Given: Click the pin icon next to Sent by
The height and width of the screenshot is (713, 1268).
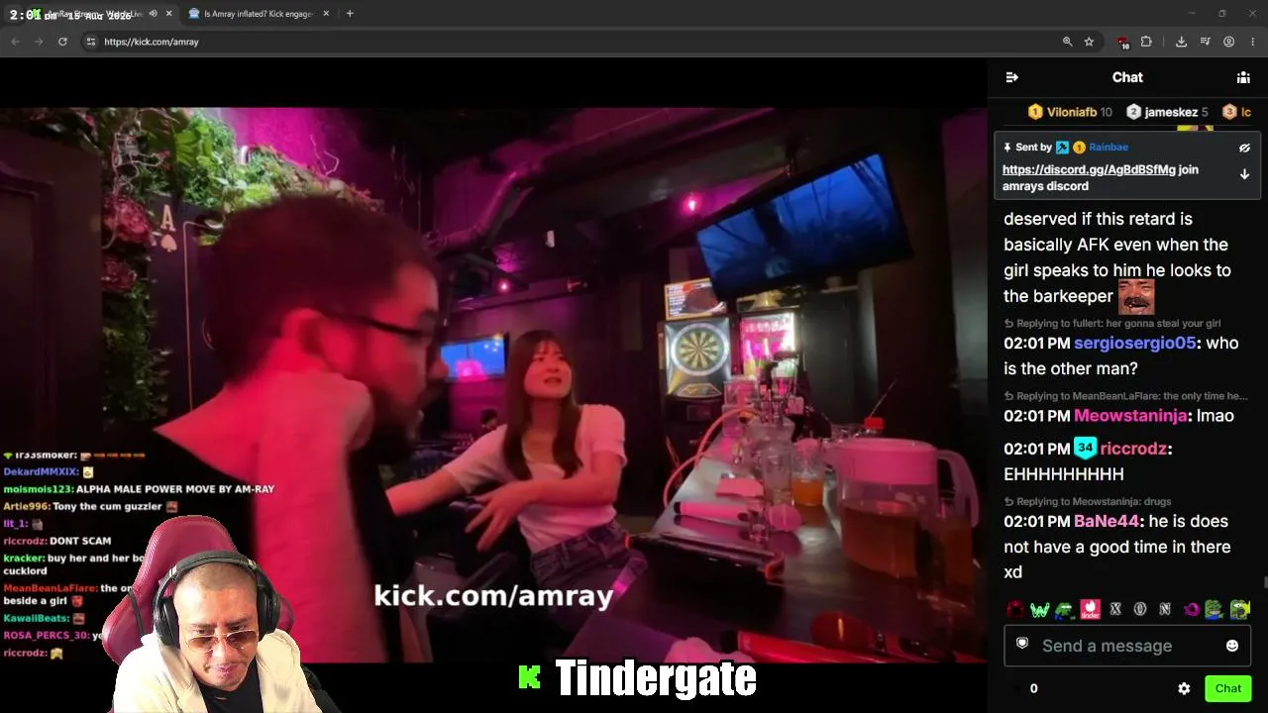Looking at the screenshot, I should click(1007, 148).
